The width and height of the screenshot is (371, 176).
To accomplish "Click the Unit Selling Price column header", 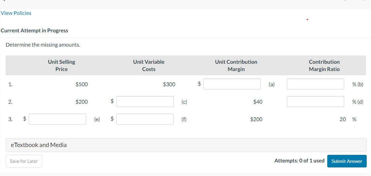I will click(62, 65).
